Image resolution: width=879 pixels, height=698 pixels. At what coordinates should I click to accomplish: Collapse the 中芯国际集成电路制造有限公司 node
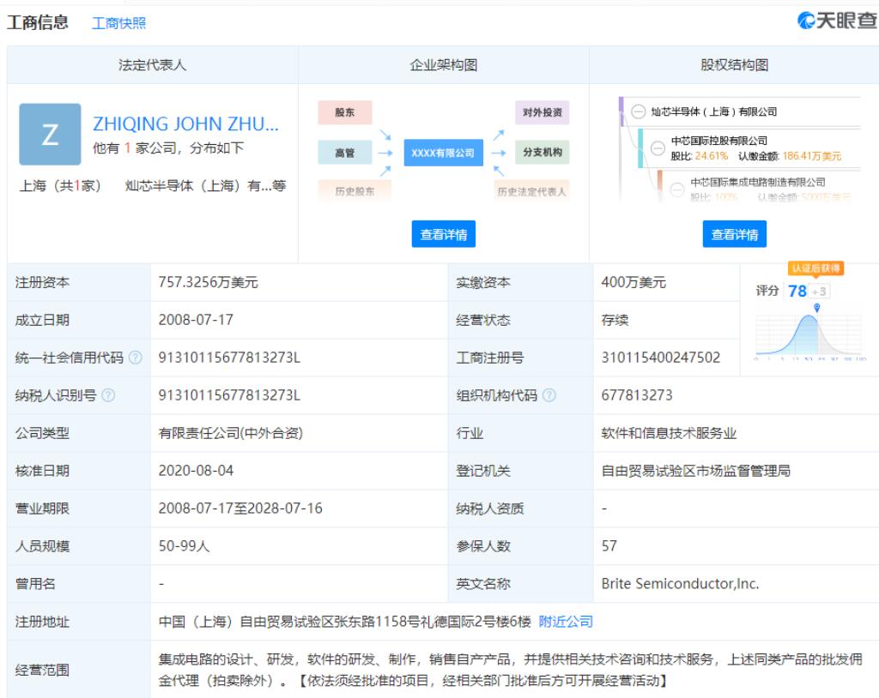[677, 190]
